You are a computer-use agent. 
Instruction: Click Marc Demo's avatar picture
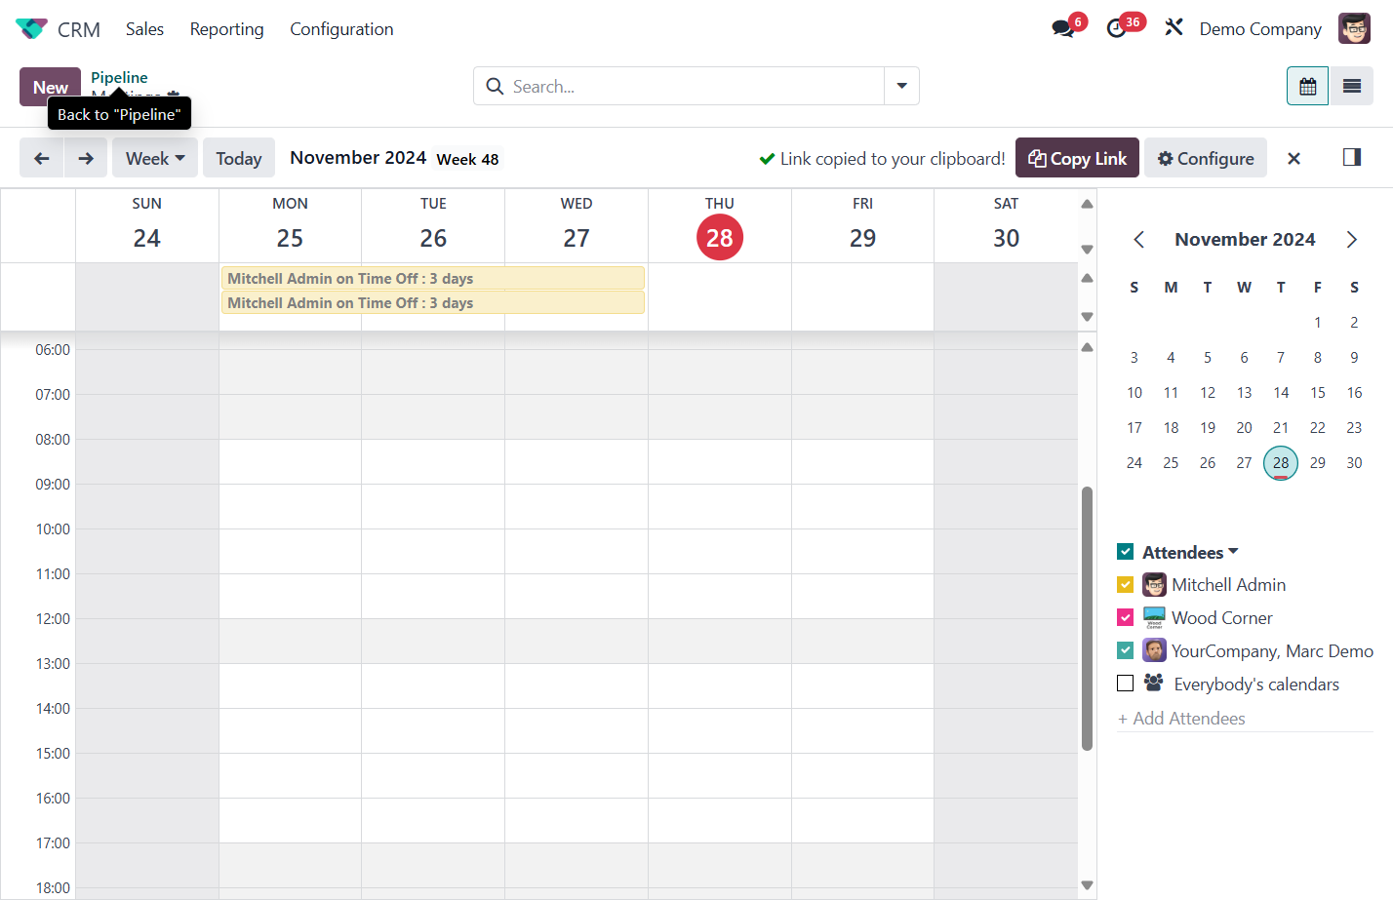[x=1154, y=650]
